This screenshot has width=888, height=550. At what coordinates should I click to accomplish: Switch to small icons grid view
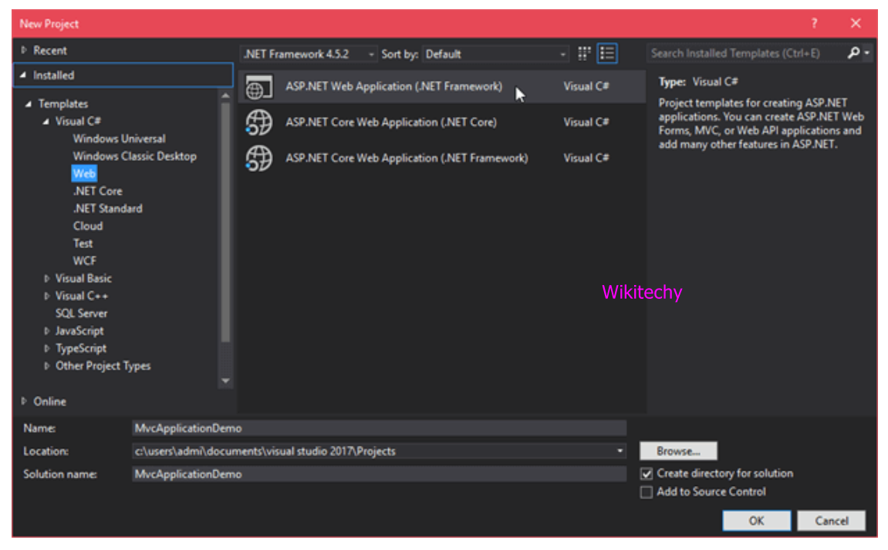point(584,54)
